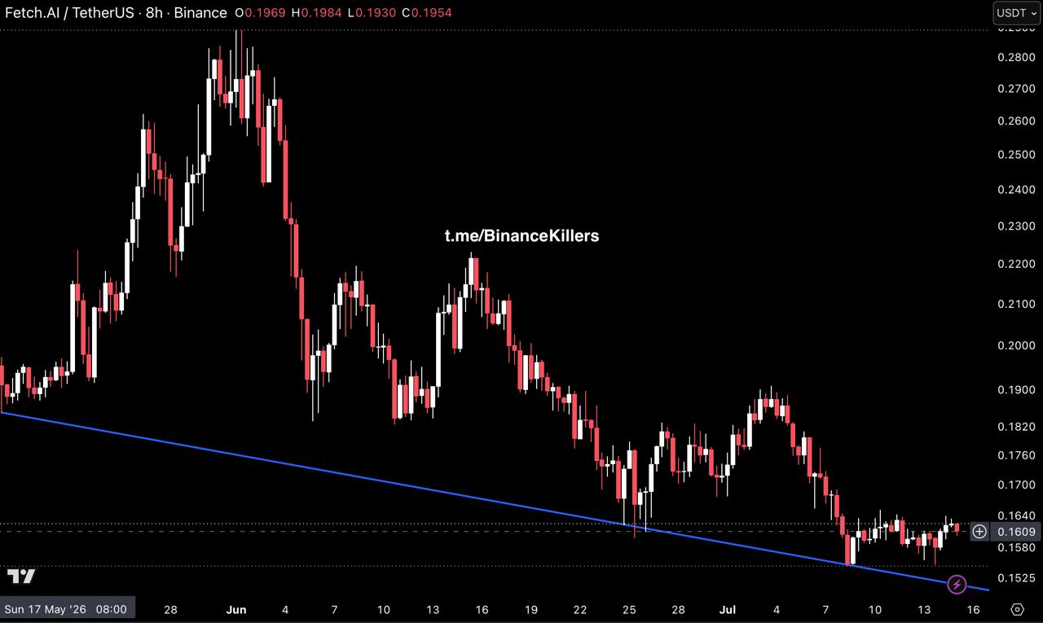Click the 25 date on time axis
This screenshot has width=1043, height=623.
(x=629, y=609)
